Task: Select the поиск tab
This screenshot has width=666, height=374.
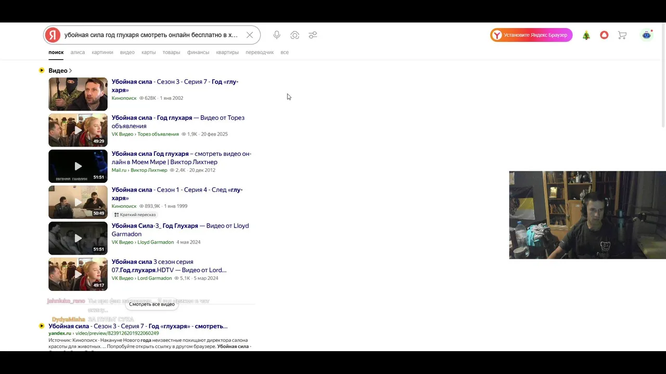Action: 56,52
